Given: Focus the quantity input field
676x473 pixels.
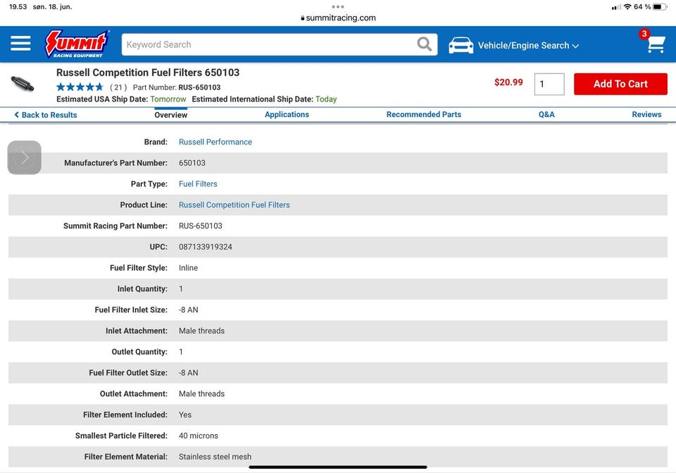Looking at the screenshot, I should pyautogui.click(x=549, y=84).
